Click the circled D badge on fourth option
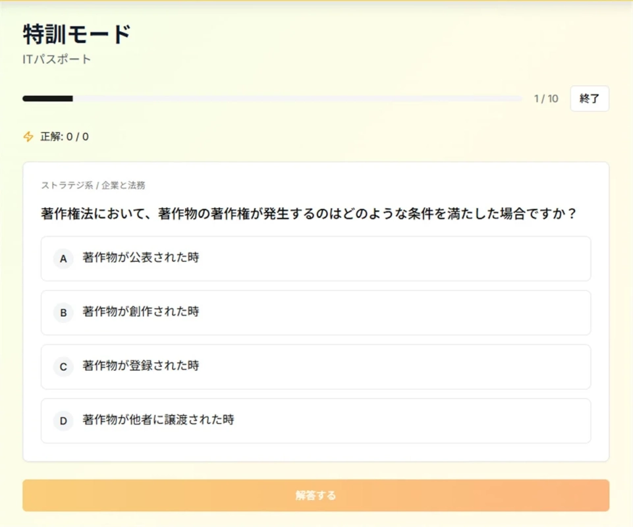 63,421
